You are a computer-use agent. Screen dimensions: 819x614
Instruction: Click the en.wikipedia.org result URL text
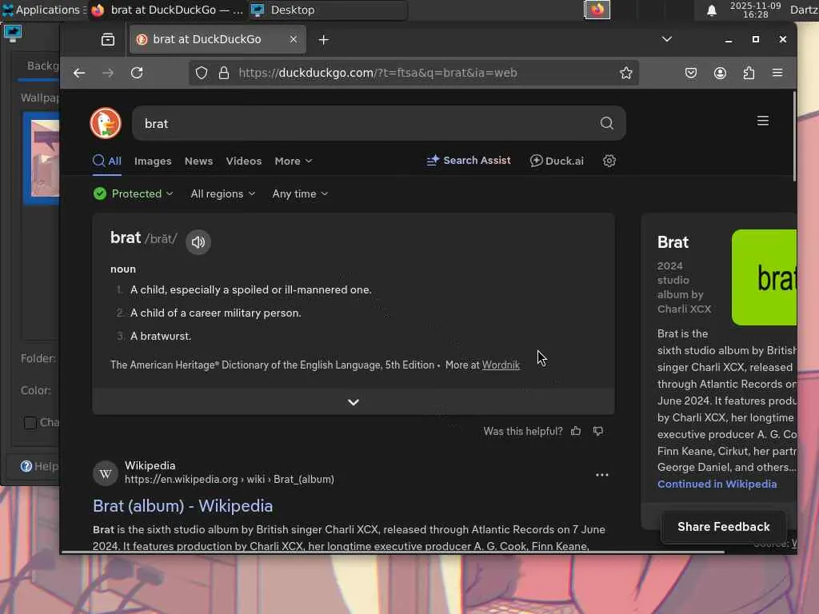pos(230,480)
